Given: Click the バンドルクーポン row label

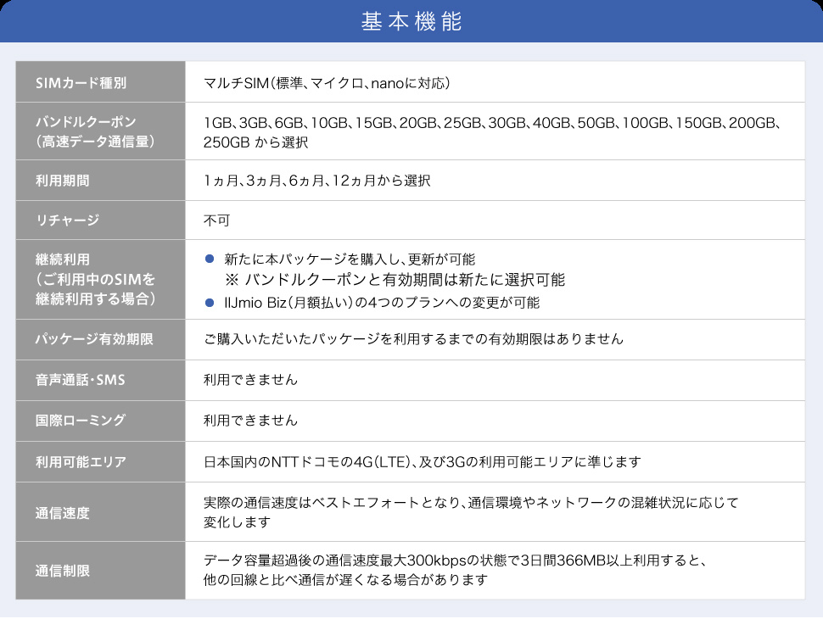Looking at the screenshot, I should [x=86, y=123].
